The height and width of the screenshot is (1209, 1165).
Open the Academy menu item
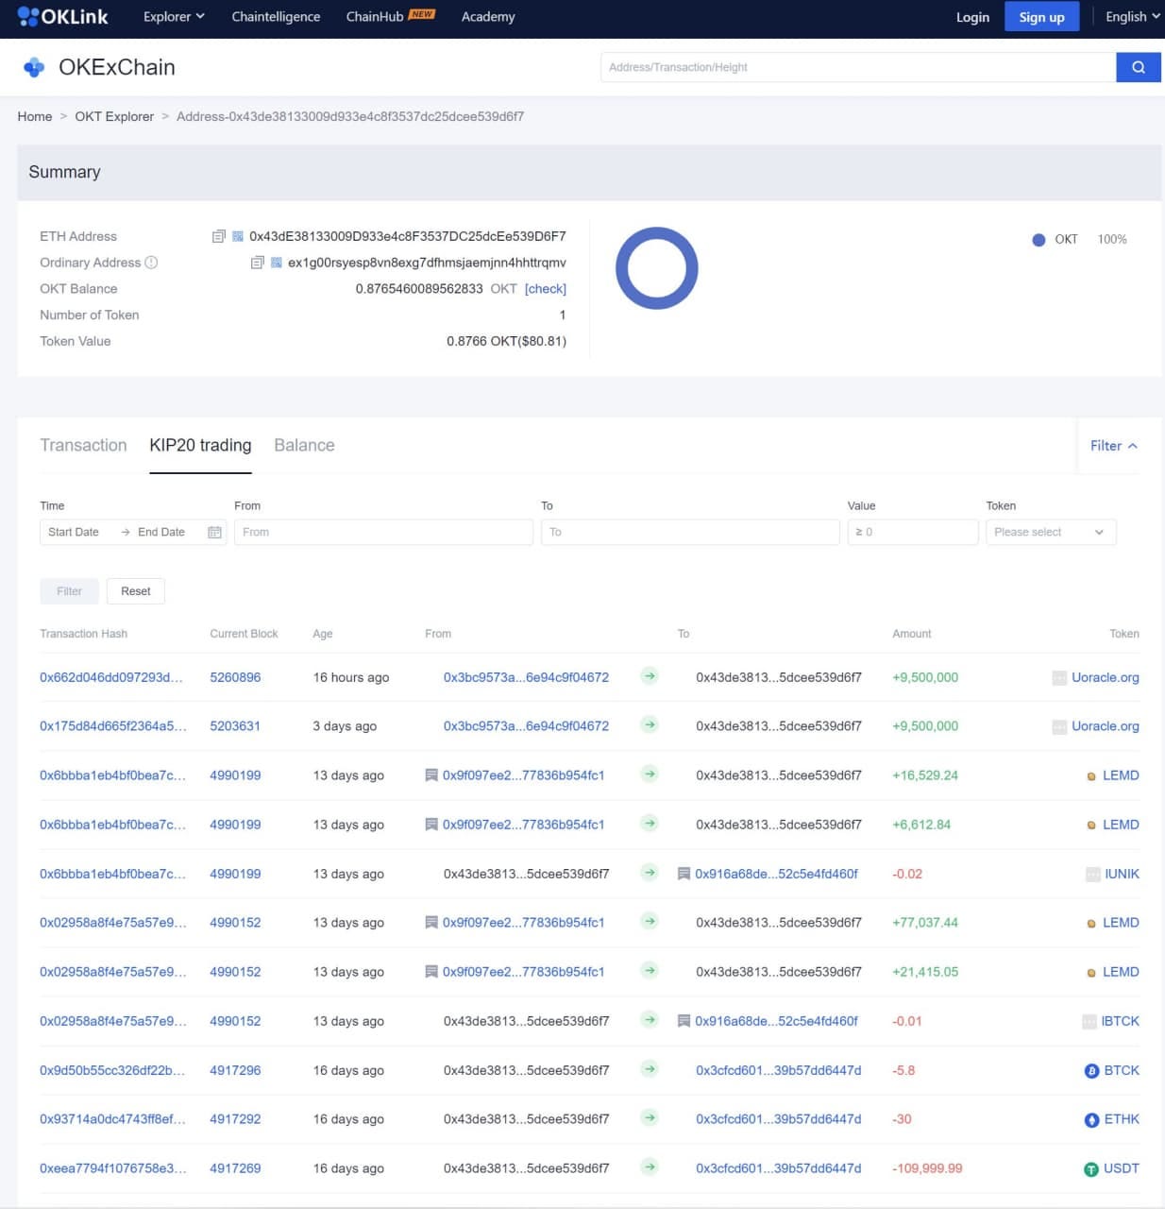tap(488, 16)
